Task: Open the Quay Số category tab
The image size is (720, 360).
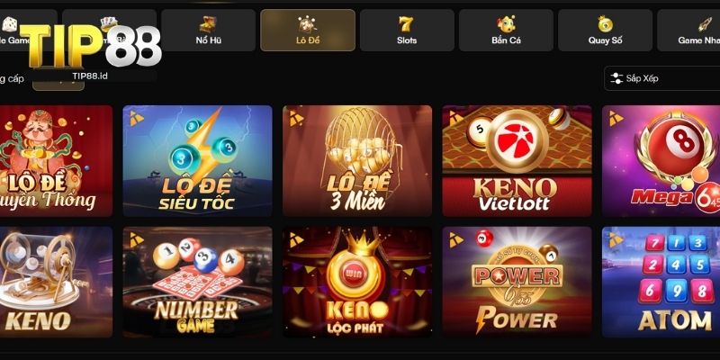Action: pos(605,31)
